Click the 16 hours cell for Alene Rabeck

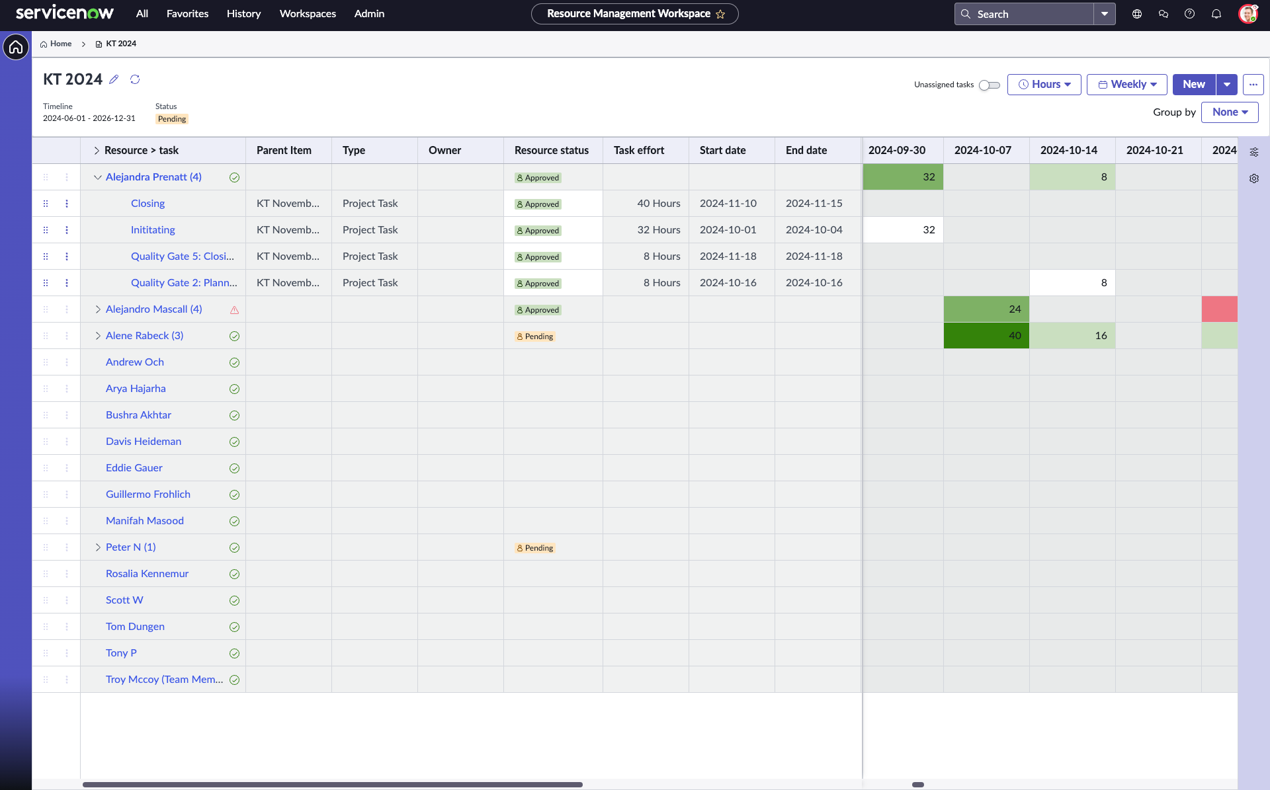click(x=1072, y=336)
